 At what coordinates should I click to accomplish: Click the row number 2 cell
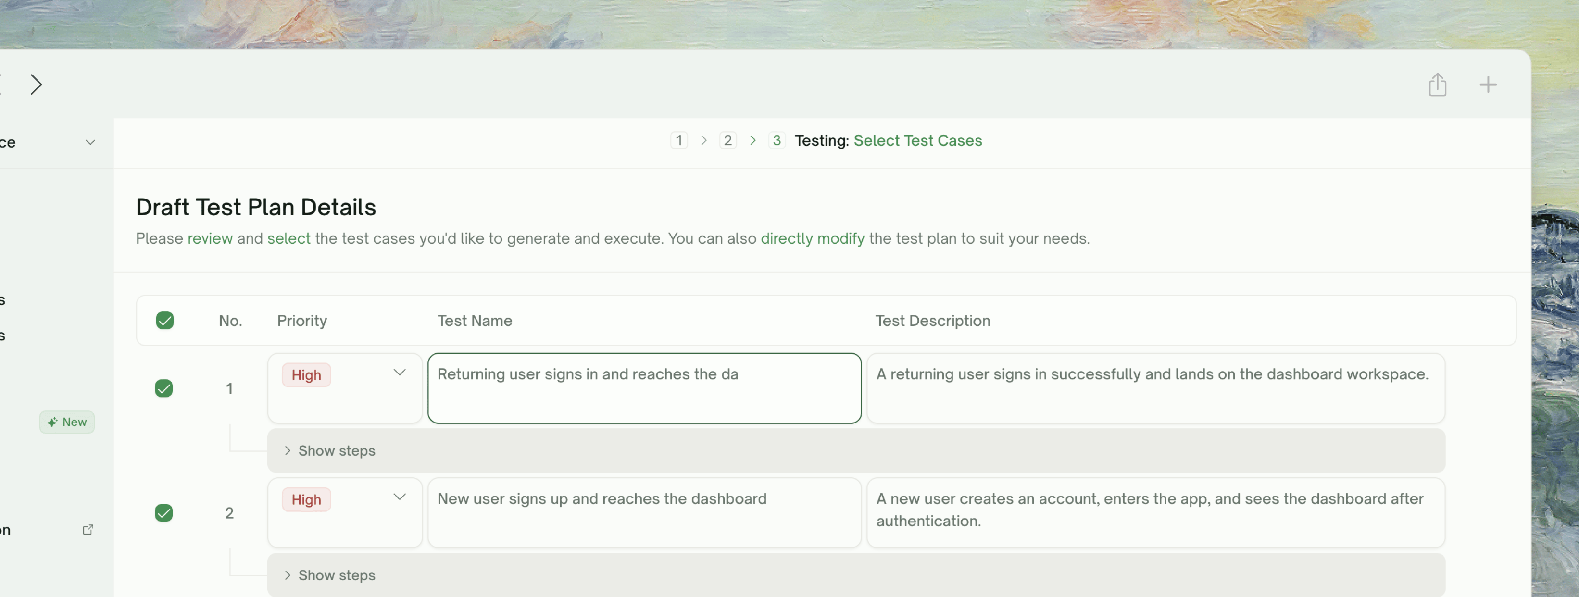[229, 512]
